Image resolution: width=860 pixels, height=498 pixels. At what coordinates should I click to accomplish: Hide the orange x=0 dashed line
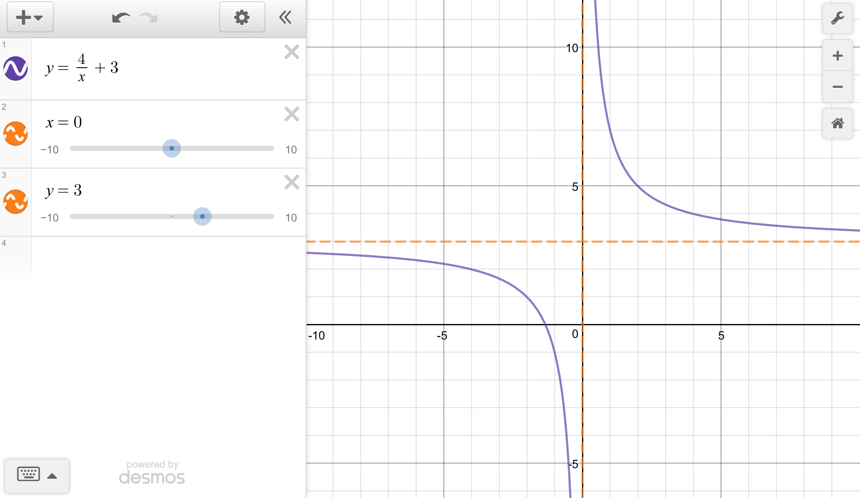pyautogui.click(x=16, y=134)
